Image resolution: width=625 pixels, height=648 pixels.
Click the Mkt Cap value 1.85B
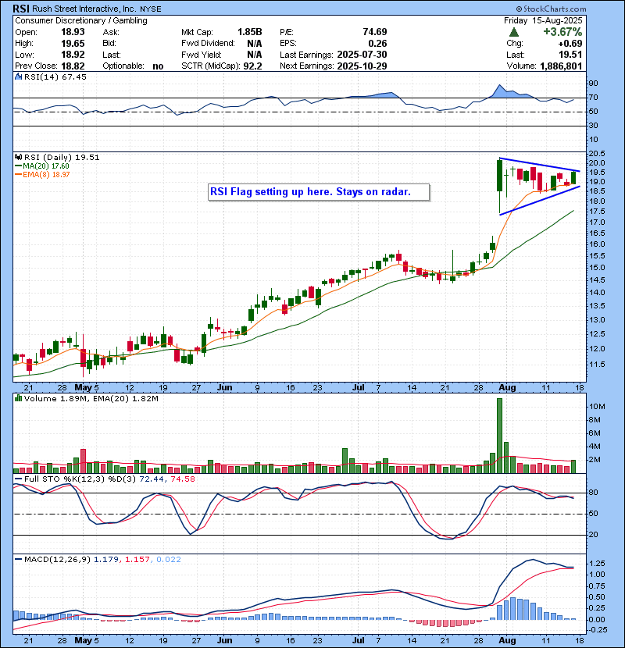coord(250,32)
